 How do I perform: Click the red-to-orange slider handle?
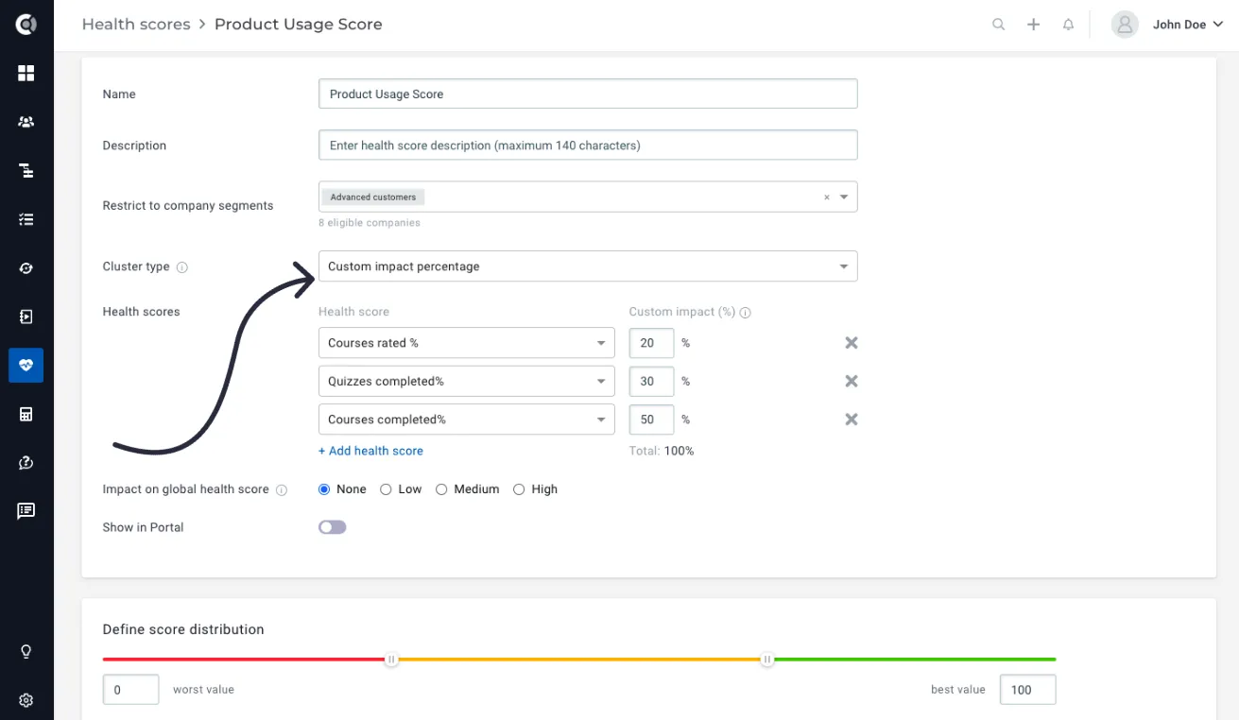tap(391, 660)
